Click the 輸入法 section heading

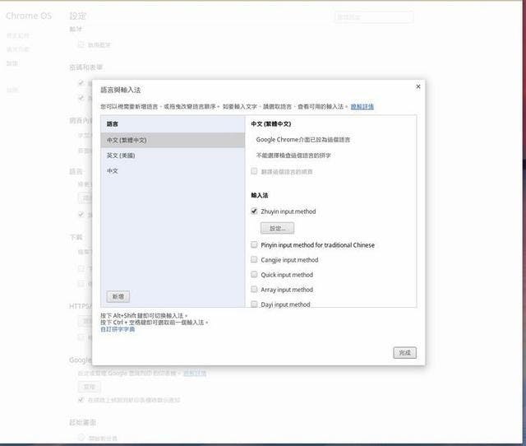coord(260,195)
